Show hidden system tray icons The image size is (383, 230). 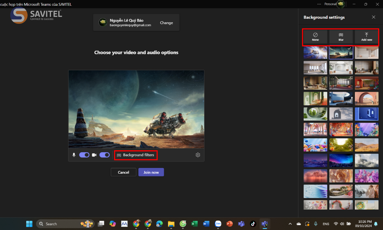290,224
